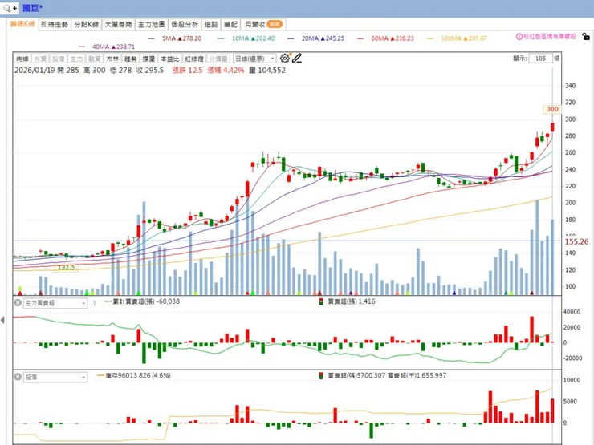Screen dimensions: 594x445
Task: Collapse the left side panel arrow
Action: click(2, 320)
